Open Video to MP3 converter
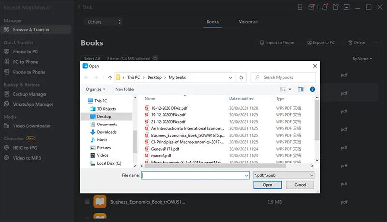387x222 pixels. 27,158
